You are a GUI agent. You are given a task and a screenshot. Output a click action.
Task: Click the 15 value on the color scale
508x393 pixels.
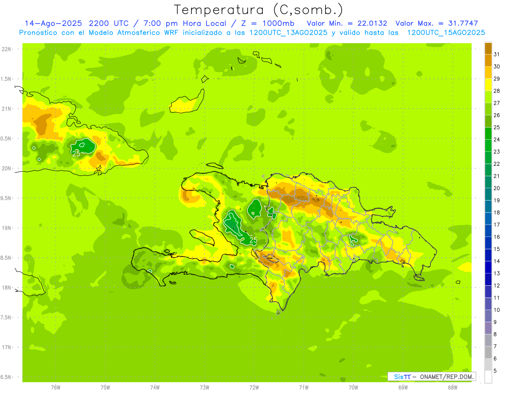coord(497,249)
